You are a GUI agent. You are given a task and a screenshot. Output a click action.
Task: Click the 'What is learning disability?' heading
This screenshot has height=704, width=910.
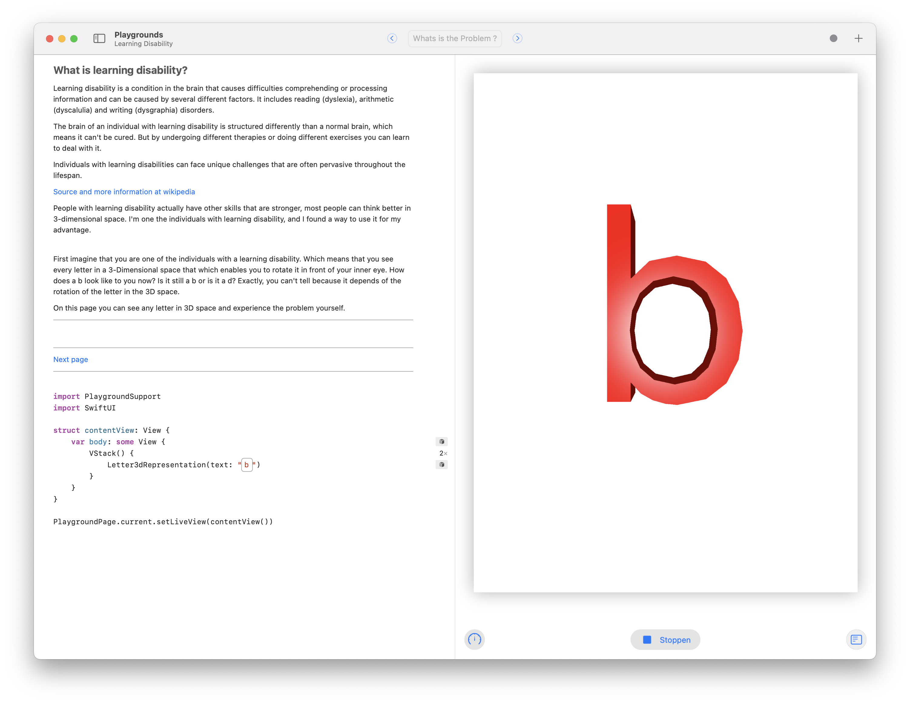[120, 70]
